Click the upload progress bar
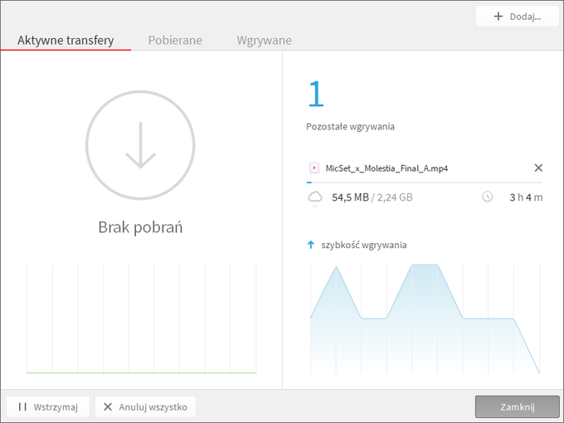The height and width of the screenshot is (423, 564). tap(425, 182)
